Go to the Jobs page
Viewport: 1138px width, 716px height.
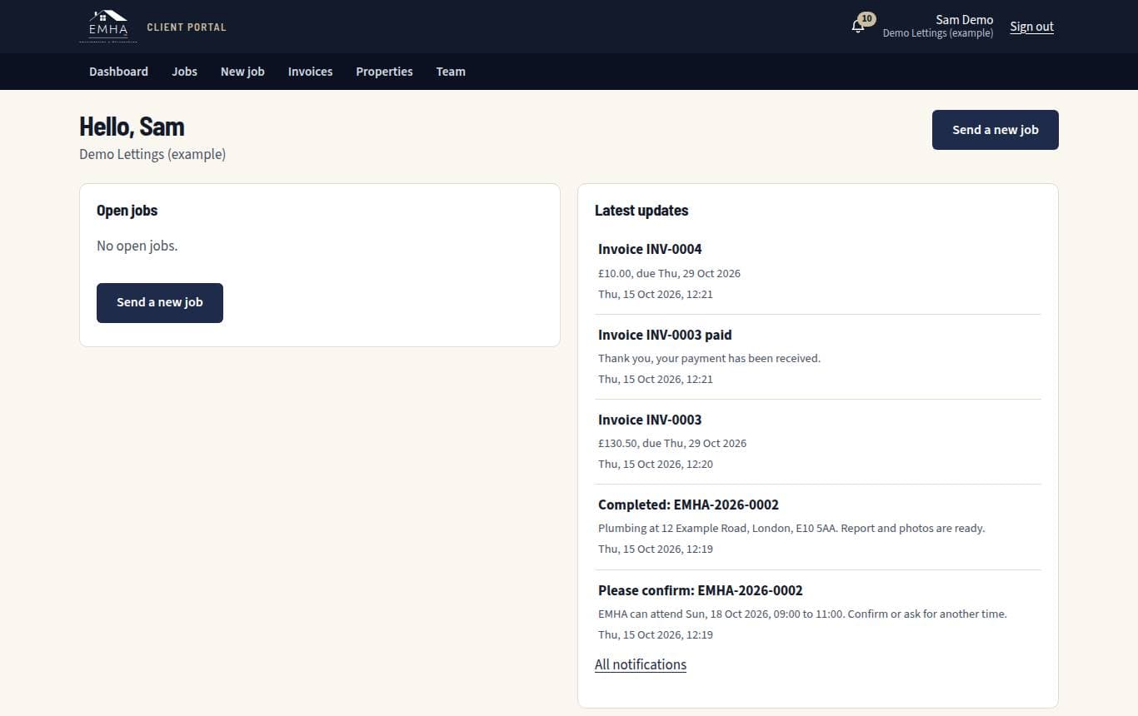(x=184, y=72)
